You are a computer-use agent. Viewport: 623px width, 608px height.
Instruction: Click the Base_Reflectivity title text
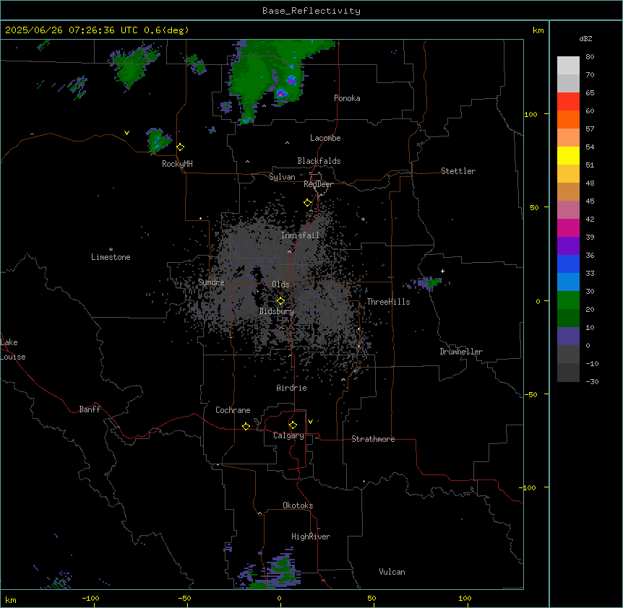(x=311, y=11)
